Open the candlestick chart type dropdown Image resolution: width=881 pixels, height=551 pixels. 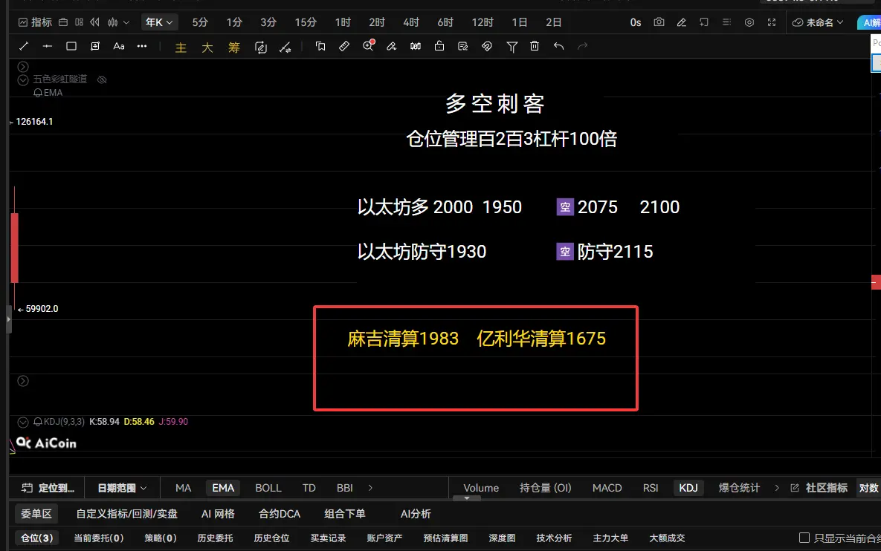118,22
